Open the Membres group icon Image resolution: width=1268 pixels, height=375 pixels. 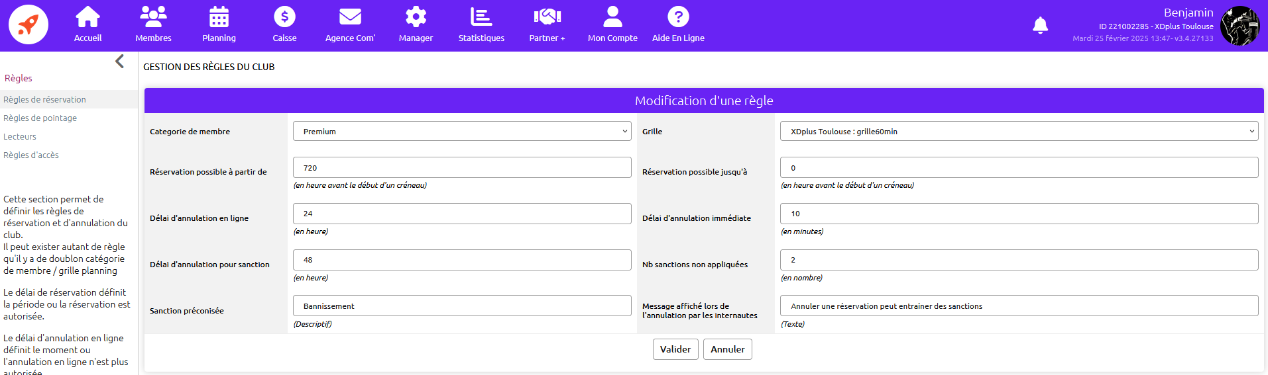coord(153,17)
